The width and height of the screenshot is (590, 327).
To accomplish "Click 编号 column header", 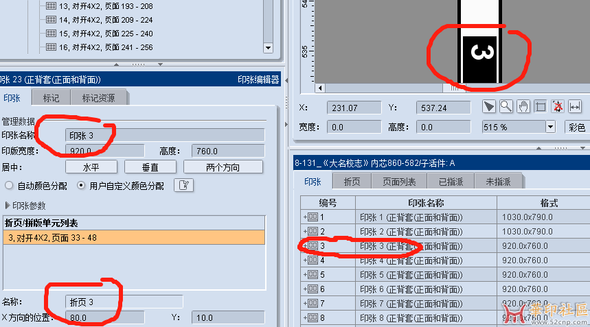I will [328, 203].
